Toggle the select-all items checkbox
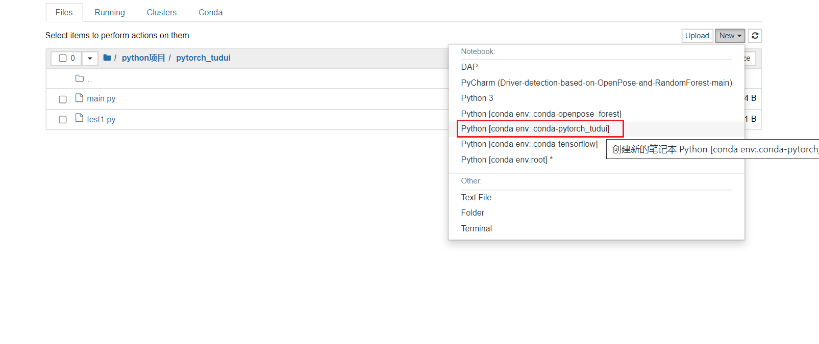Image resolution: width=819 pixels, height=344 pixels. [63, 58]
